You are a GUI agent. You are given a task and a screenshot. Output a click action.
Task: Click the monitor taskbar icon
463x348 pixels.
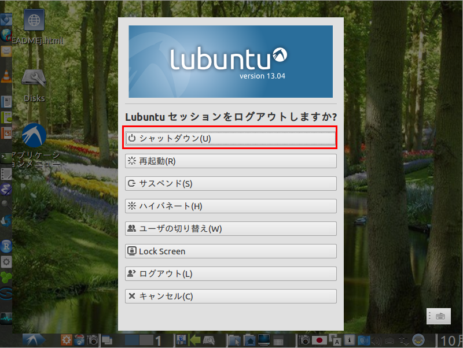click(x=264, y=340)
